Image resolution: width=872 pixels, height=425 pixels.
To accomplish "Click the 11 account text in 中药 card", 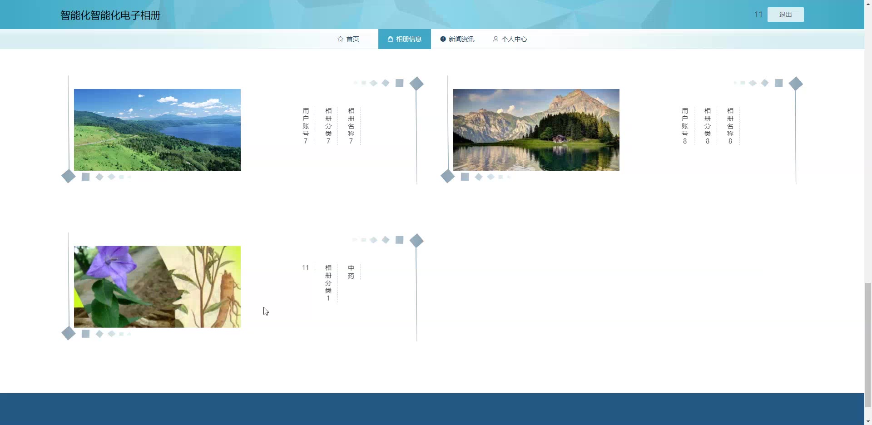I will (306, 268).
